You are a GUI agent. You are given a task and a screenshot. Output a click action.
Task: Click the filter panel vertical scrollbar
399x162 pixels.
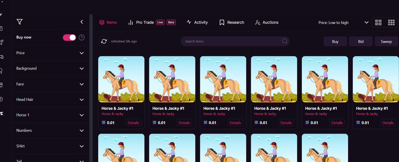click(x=91, y=88)
